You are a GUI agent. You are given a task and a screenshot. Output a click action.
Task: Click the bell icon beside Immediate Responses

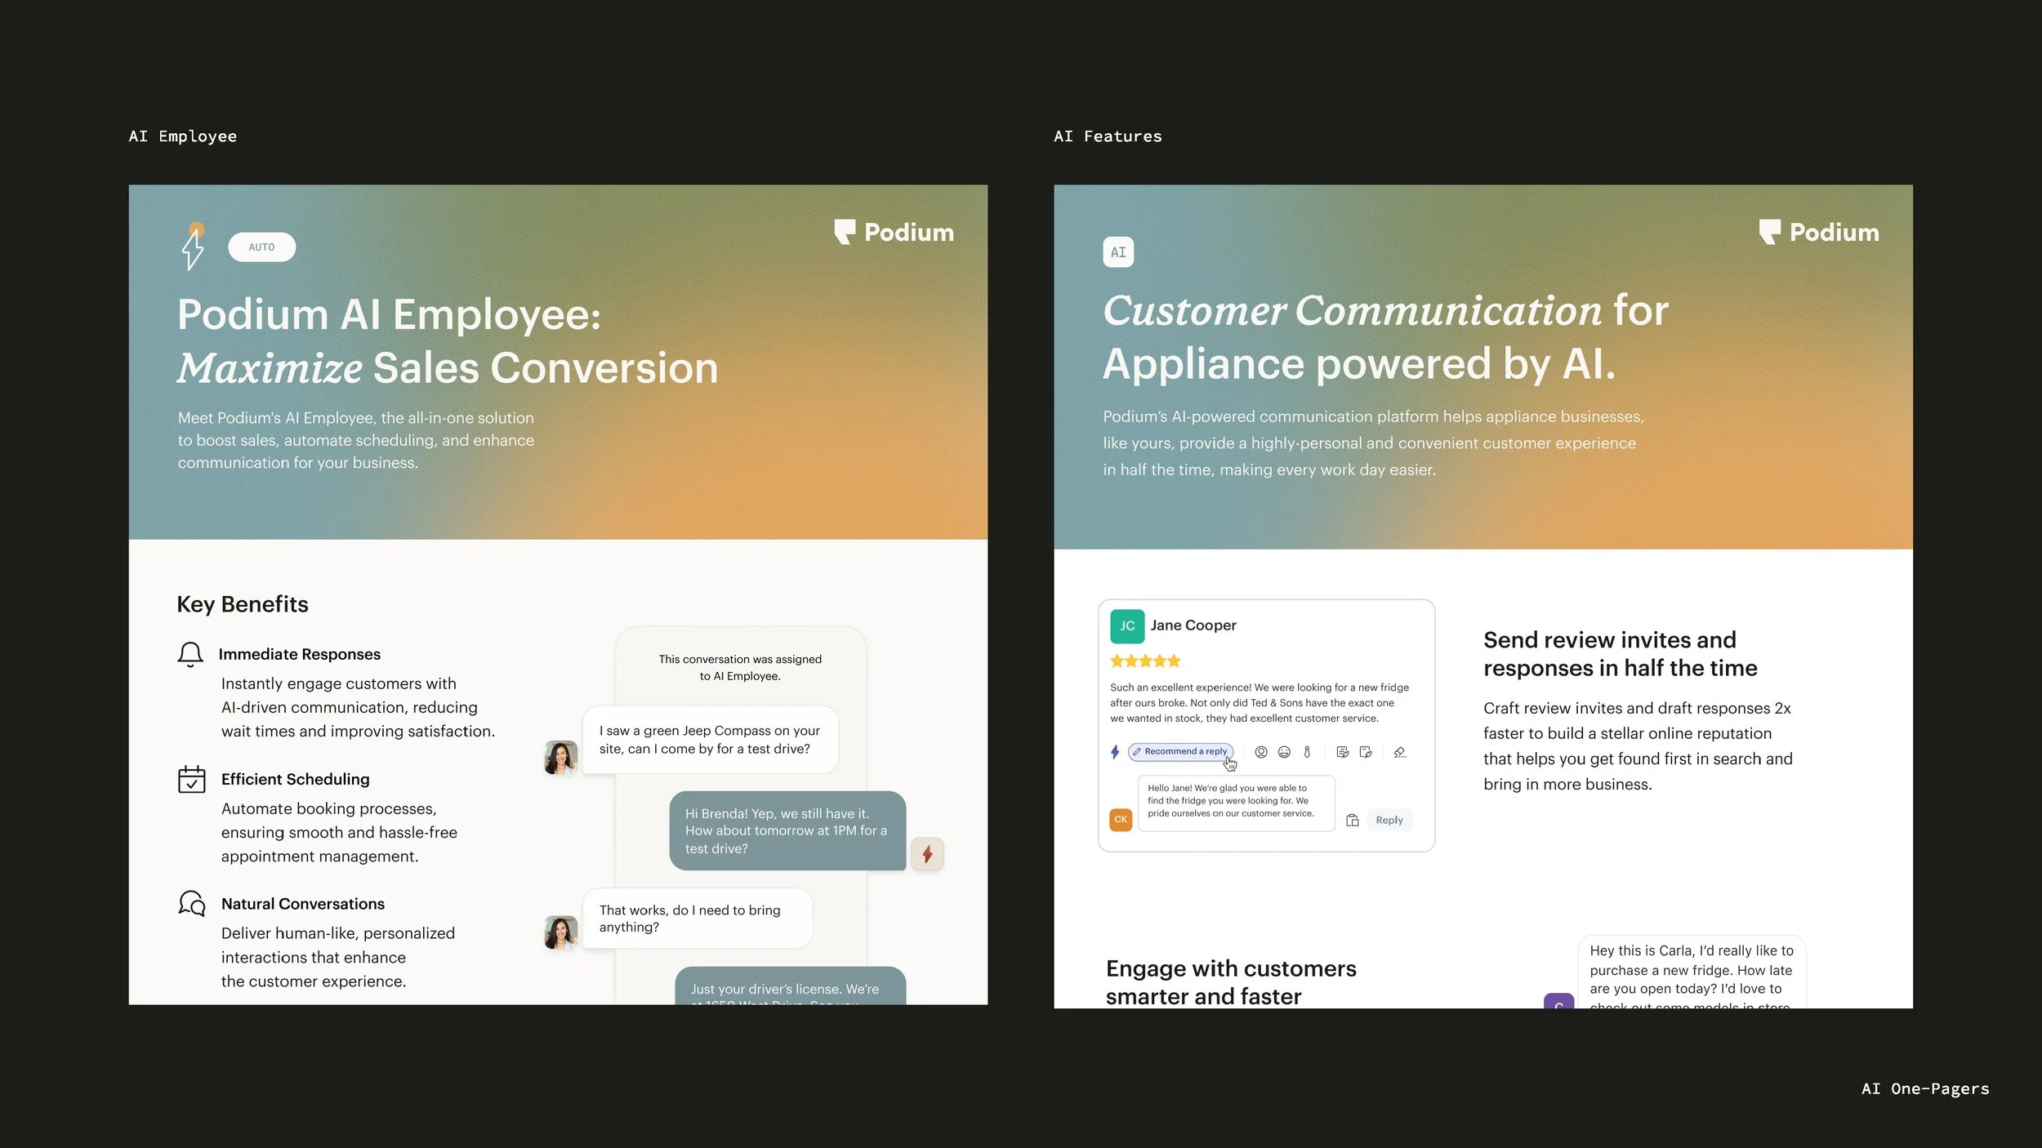190,655
